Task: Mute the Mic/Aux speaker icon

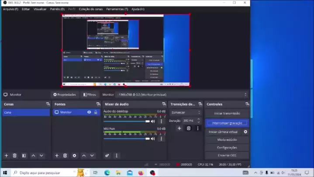Action: 153,139
